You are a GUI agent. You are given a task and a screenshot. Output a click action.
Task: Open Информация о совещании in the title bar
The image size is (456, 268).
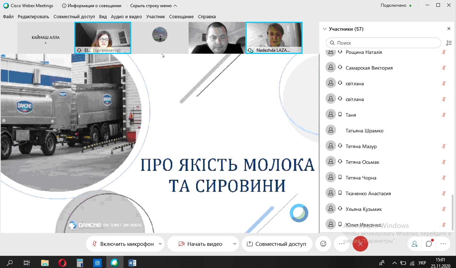click(92, 6)
